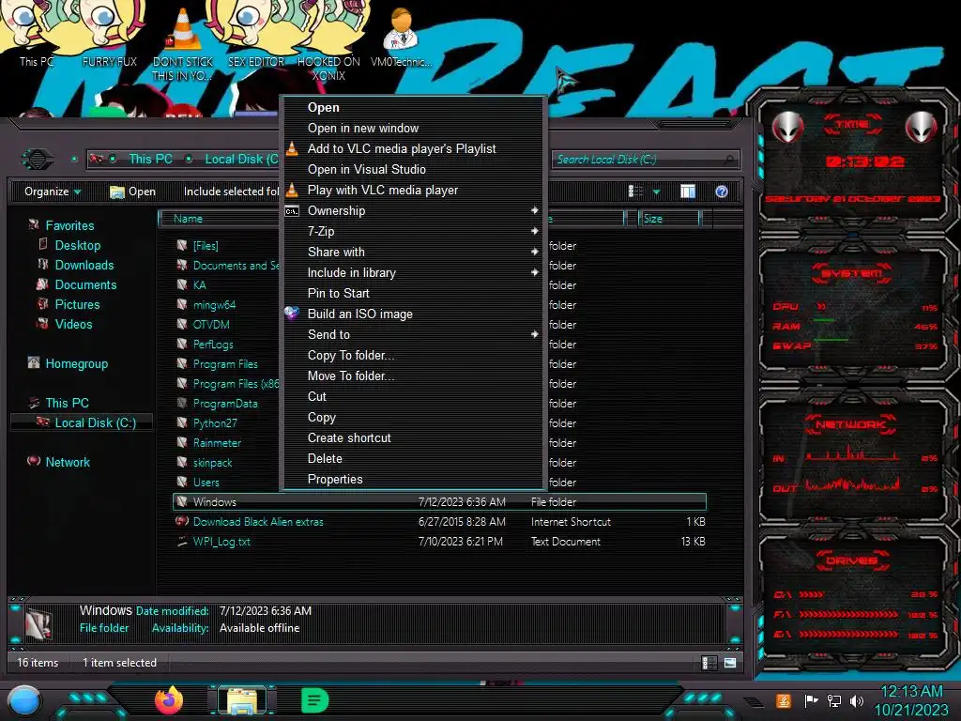Switch to large icons view in status bar
961x721 pixels.
coord(730,663)
